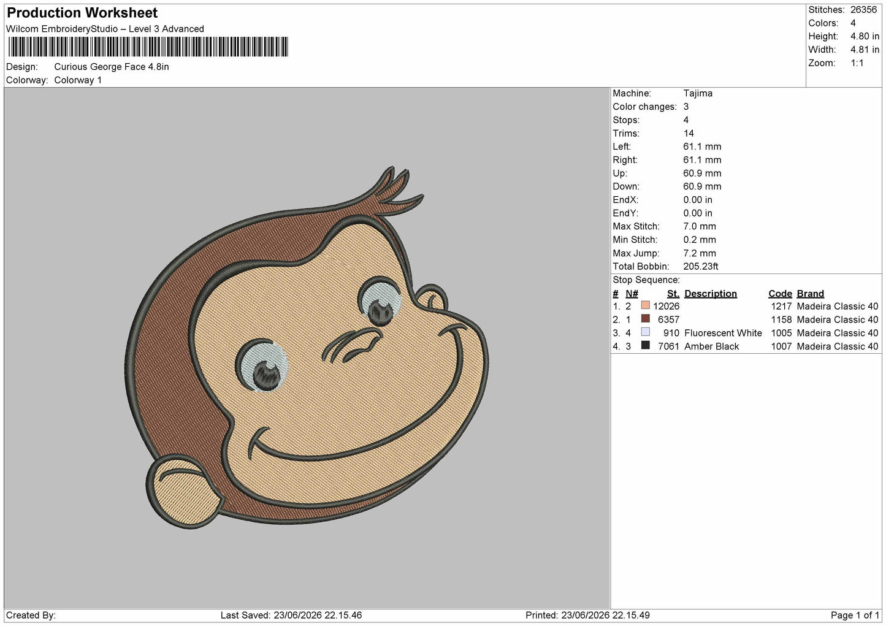
Task: Click the Curious George embroidery design preview
Action: pos(307,348)
